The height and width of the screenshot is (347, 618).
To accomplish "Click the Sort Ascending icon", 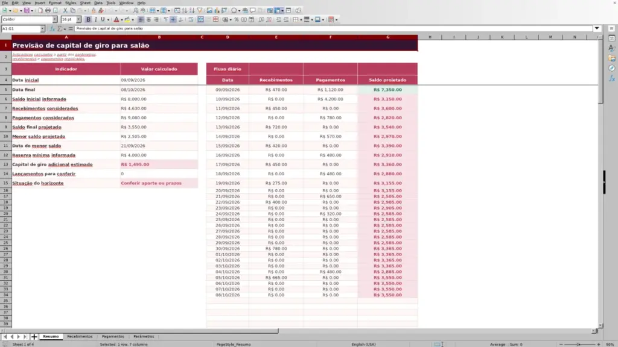I will coord(185,10).
